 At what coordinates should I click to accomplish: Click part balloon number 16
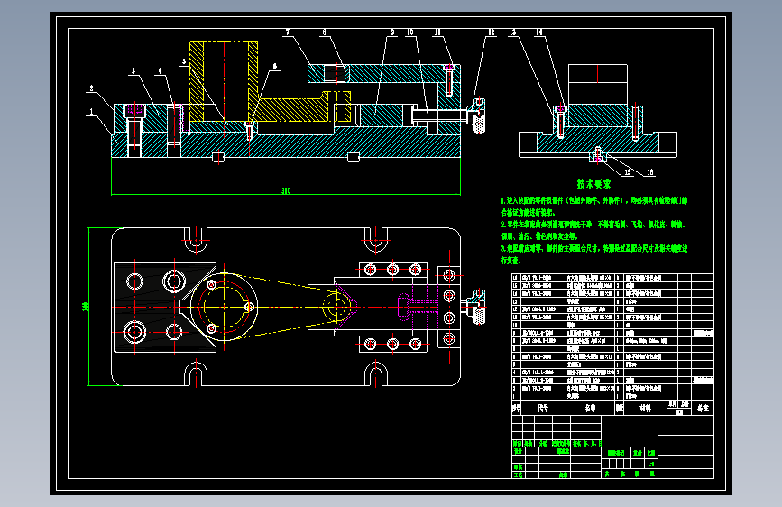tap(650, 172)
